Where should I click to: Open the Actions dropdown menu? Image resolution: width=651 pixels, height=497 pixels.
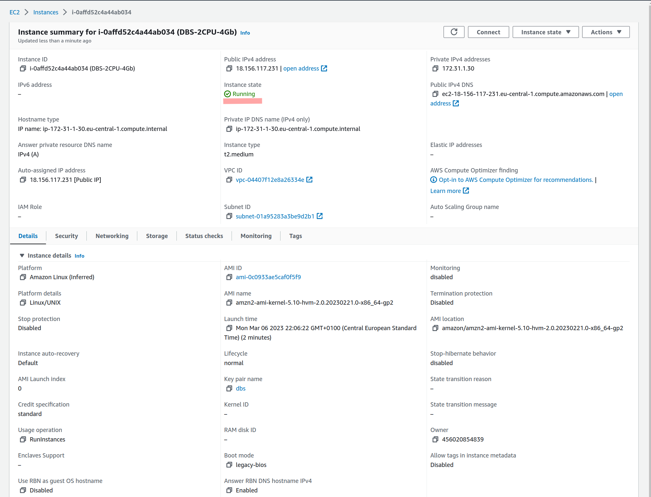[606, 32]
